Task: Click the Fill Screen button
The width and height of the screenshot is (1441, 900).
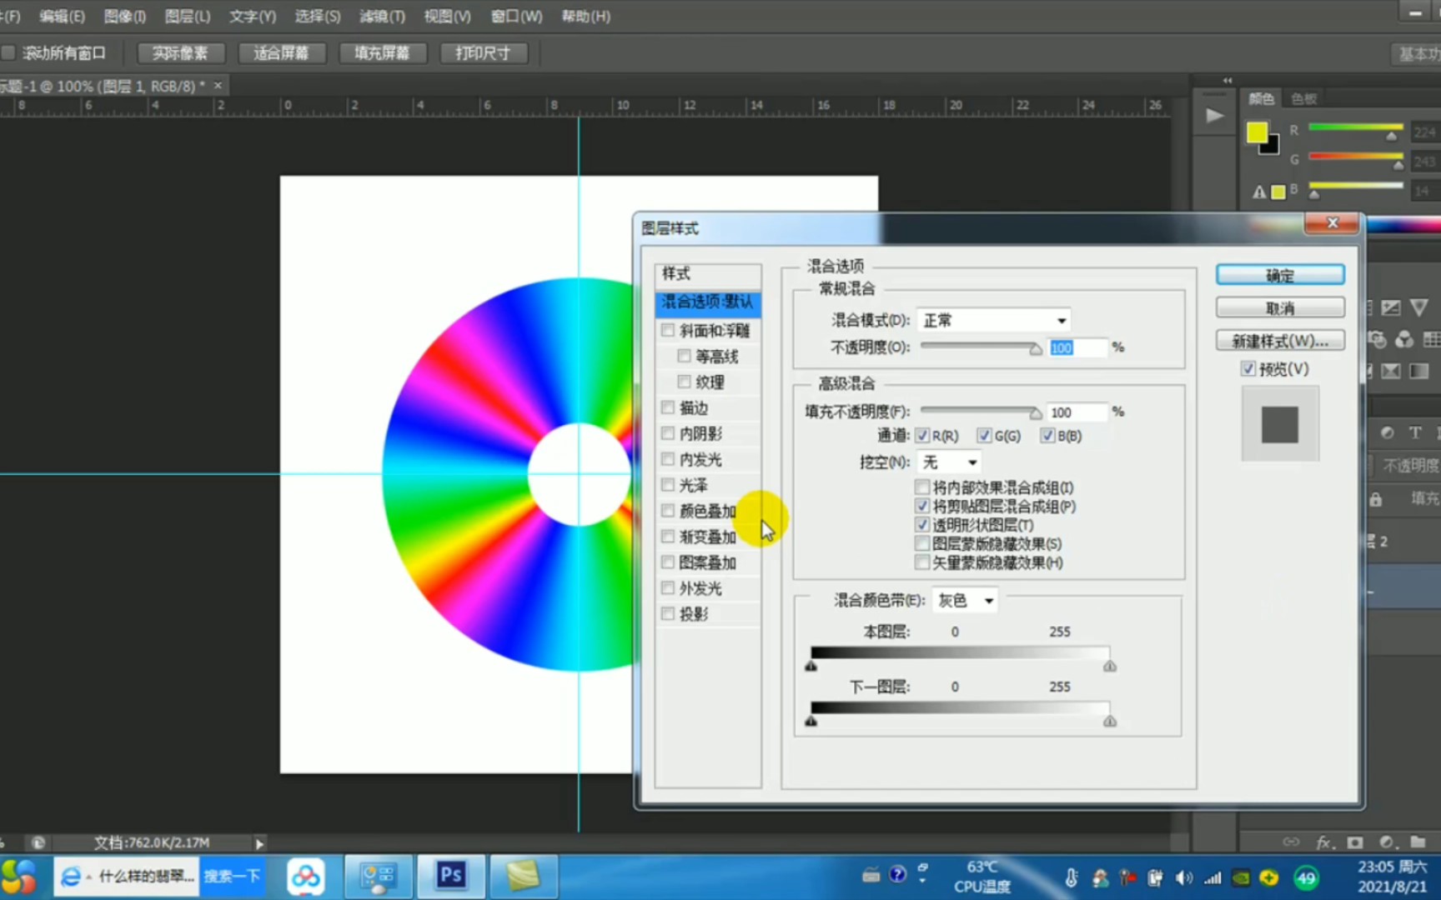Action: click(382, 53)
